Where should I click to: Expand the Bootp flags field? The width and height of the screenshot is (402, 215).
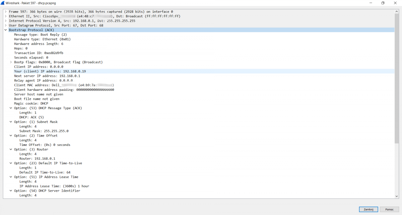(11, 62)
